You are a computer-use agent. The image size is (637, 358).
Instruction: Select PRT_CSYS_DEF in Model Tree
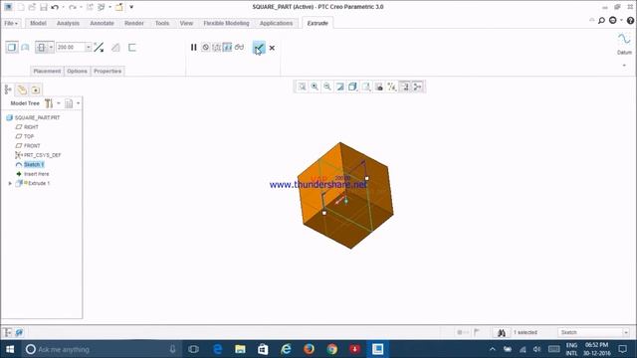[42, 155]
